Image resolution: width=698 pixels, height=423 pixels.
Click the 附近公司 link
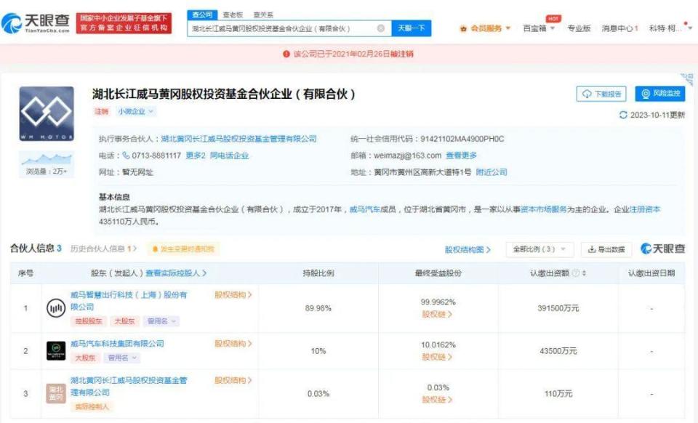(x=492, y=172)
